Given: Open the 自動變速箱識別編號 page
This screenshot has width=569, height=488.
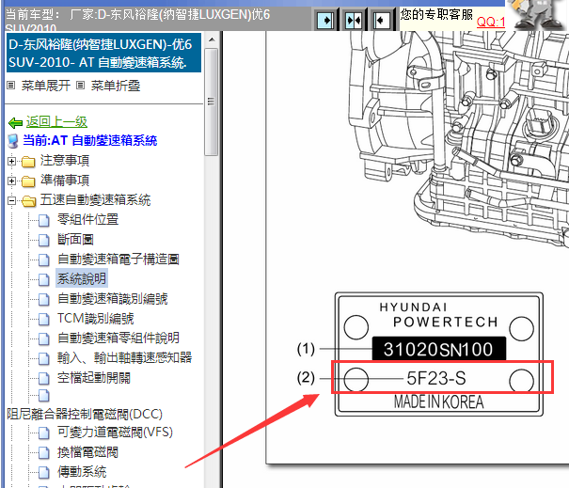Looking at the screenshot, I should 113,299.
